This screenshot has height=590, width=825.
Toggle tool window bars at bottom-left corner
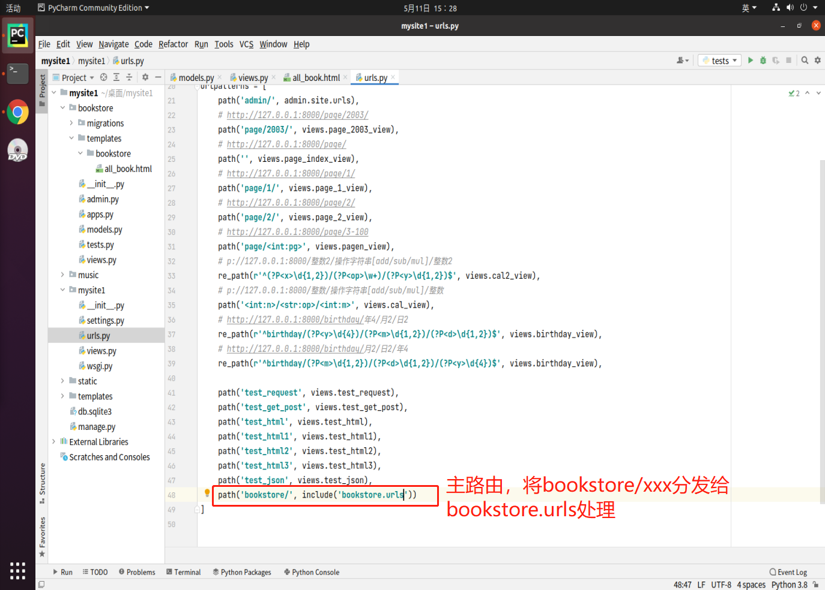click(x=41, y=585)
